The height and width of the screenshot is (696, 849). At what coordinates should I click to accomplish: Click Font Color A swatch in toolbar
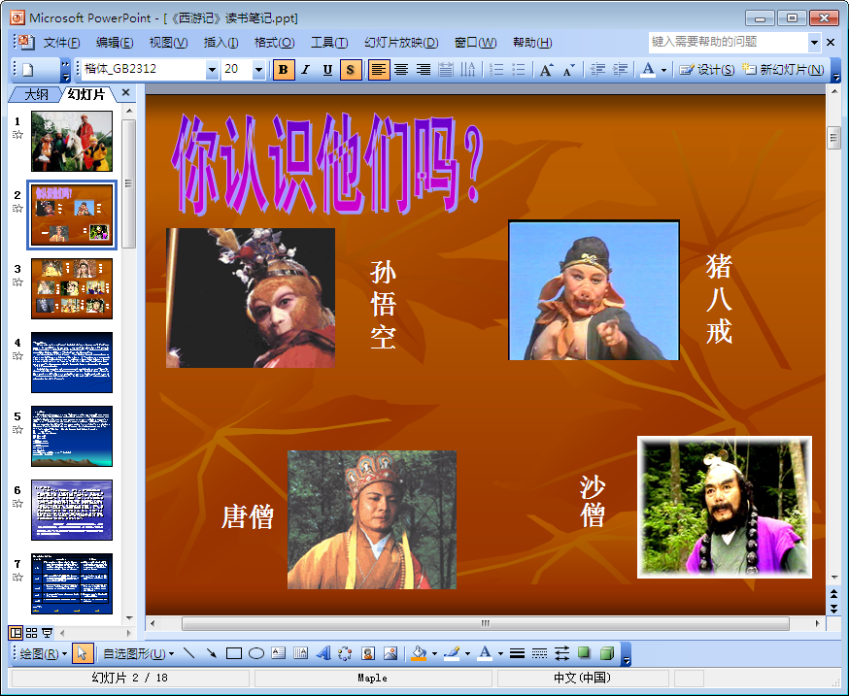(648, 70)
